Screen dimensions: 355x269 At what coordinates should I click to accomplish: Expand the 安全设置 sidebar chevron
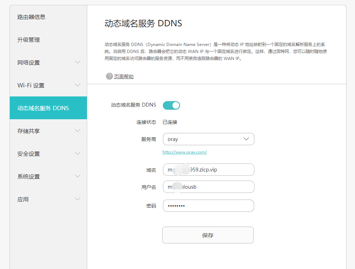coord(78,154)
